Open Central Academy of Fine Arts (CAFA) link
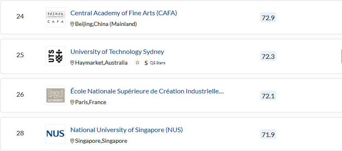 click(x=124, y=13)
